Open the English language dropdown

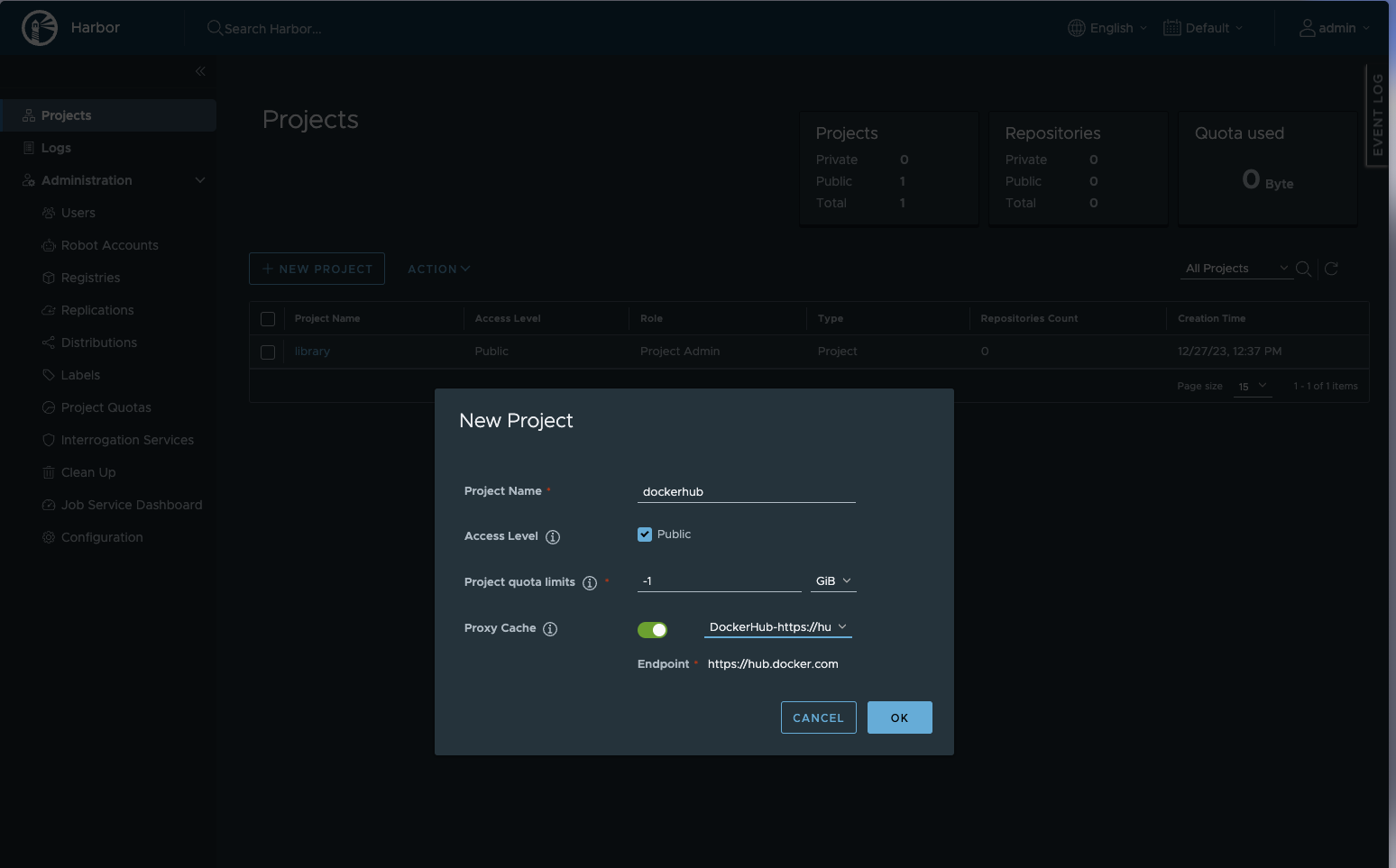click(1108, 28)
